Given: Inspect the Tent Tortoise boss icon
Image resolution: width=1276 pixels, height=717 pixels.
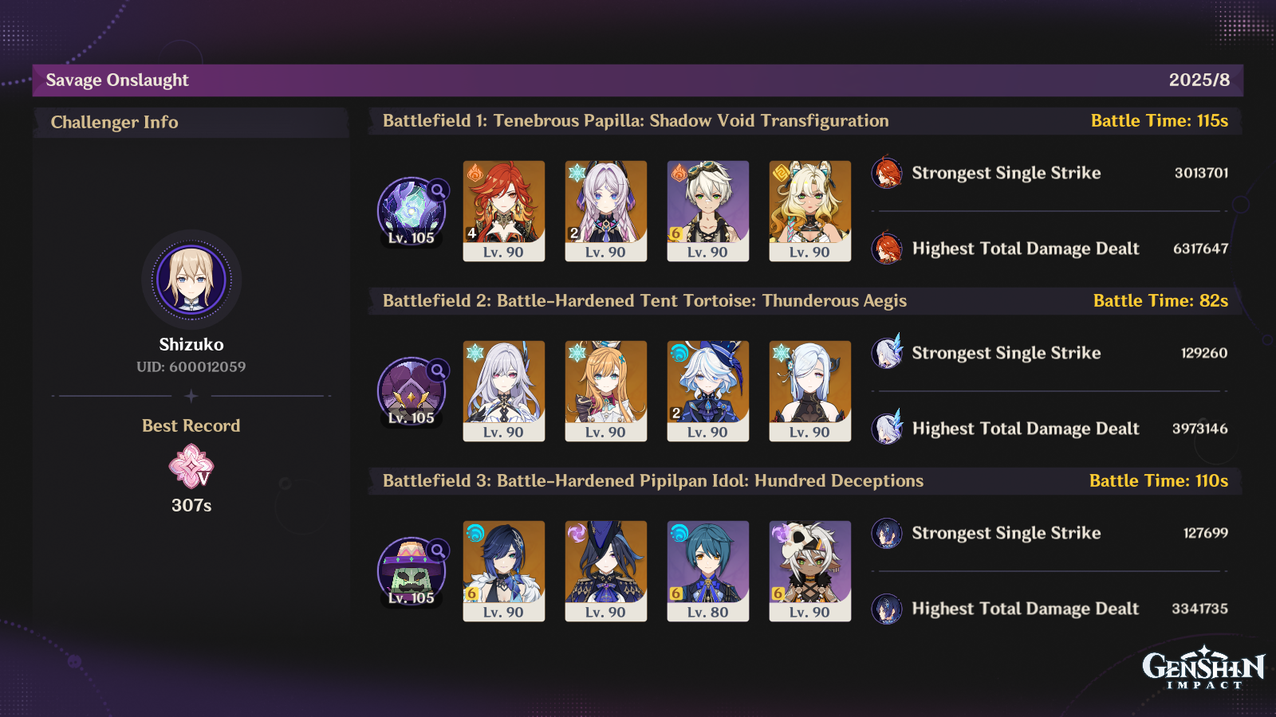Looking at the screenshot, I should [412, 391].
